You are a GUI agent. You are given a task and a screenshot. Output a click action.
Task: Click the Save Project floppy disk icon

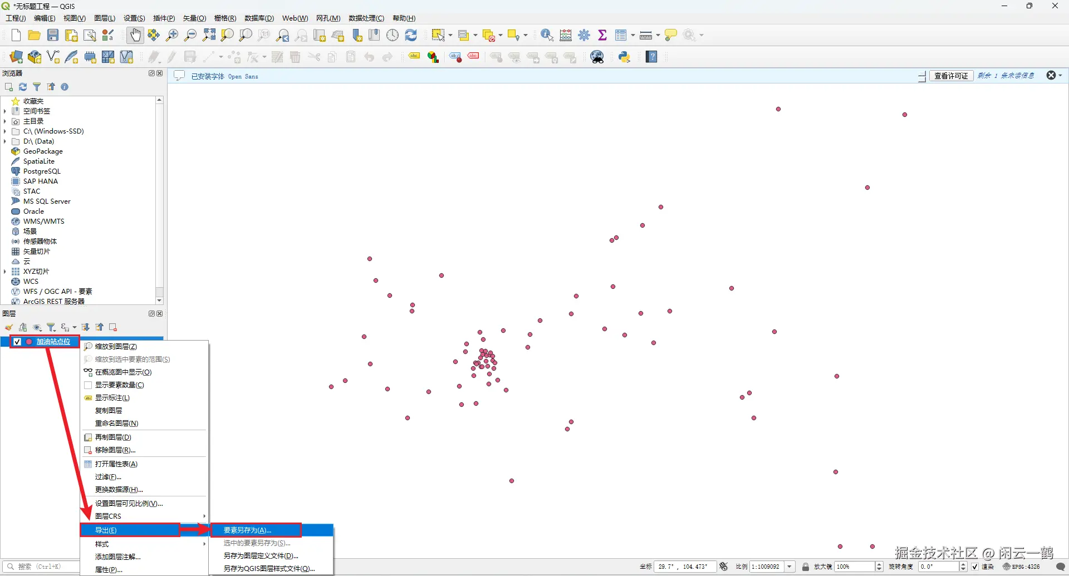coord(53,35)
